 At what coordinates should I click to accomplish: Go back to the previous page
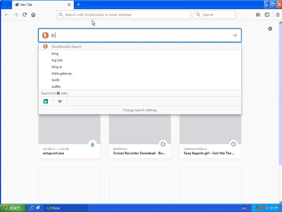pos(7,15)
